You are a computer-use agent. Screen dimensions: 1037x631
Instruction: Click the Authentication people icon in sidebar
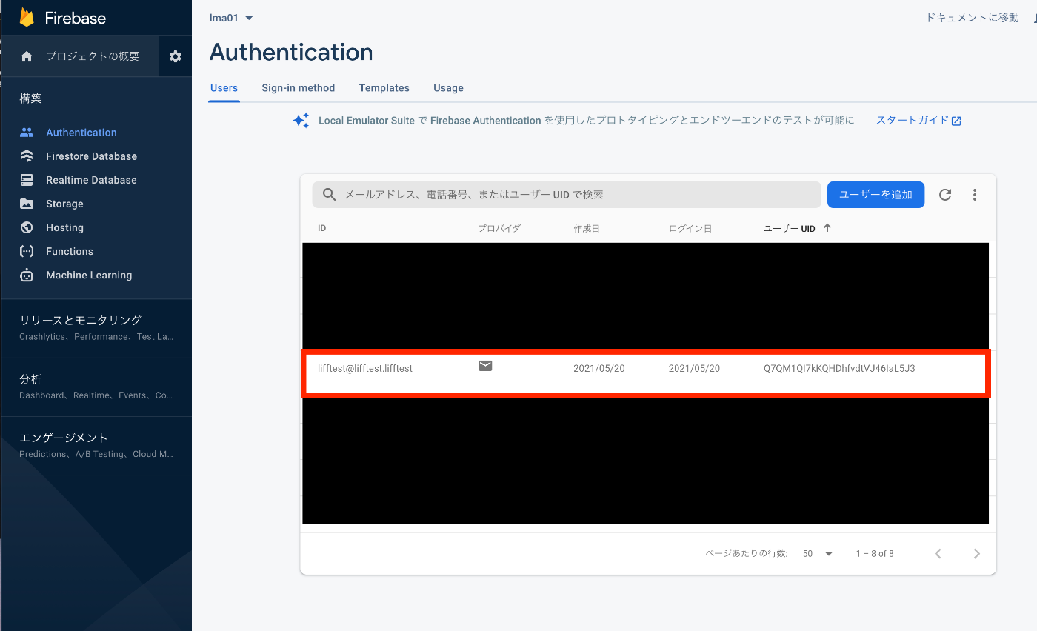pyautogui.click(x=27, y=133)
